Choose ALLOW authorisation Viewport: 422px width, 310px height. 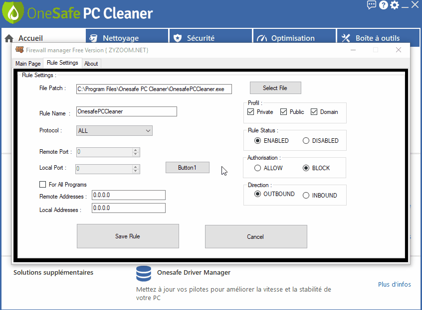[x=257, y=168]
